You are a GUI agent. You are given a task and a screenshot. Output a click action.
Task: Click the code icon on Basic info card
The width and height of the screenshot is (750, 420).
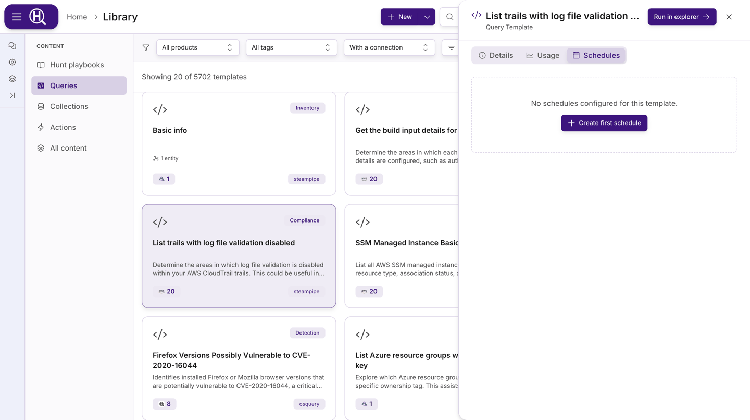pyautogui.click(x=160, y=109)
